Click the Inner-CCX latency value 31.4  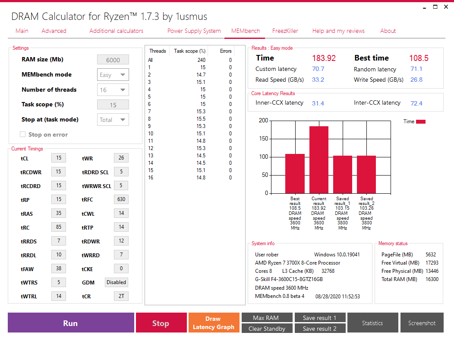[318, 103]
